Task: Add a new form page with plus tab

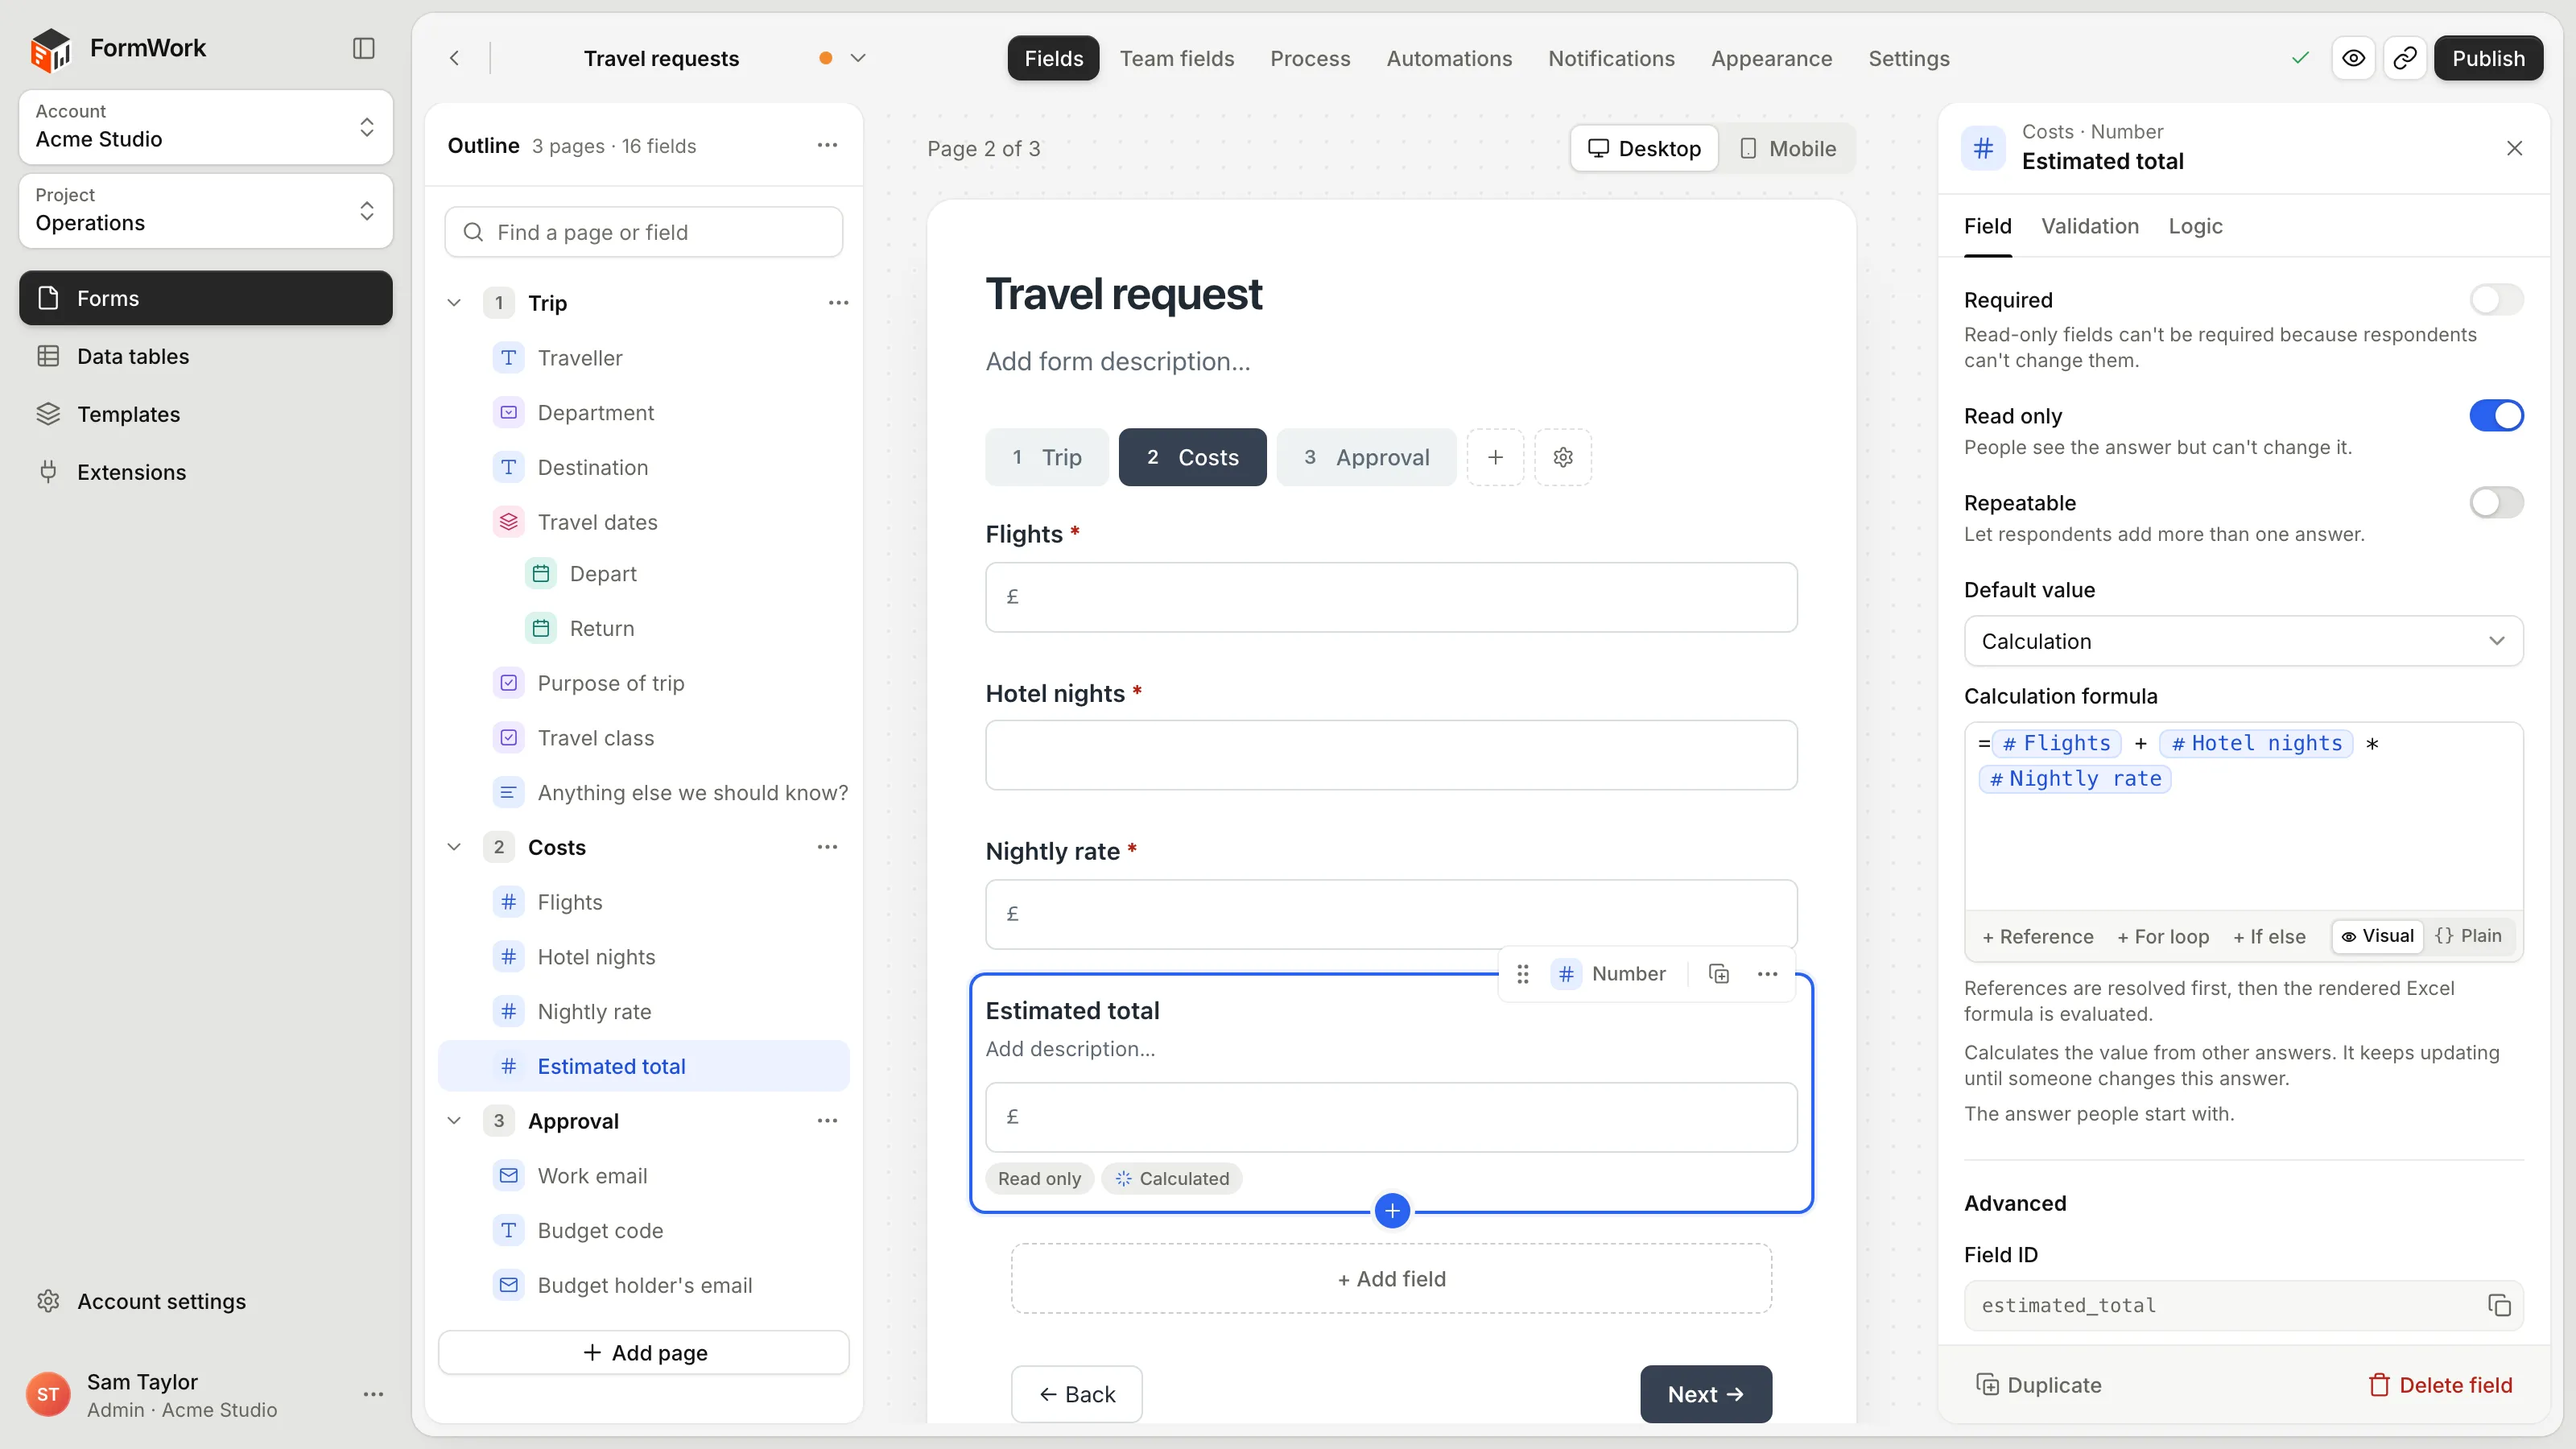Action: pos(1495,457)
